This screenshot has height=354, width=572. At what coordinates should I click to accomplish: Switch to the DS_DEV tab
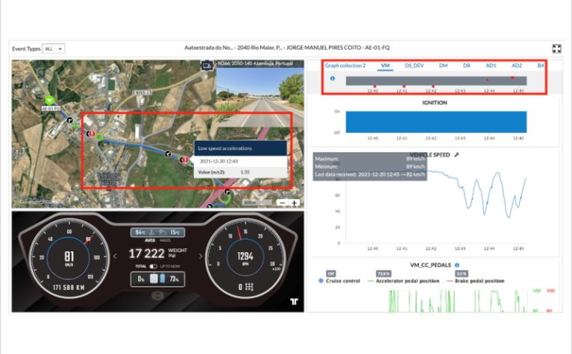point(414,66)
